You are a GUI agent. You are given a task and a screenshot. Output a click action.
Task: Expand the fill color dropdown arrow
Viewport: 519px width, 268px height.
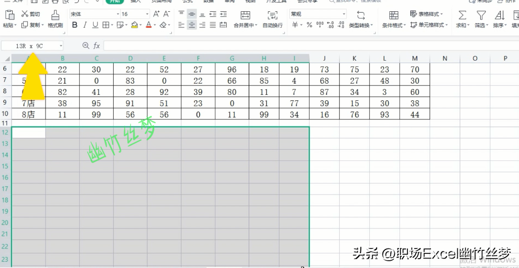click(x=141, y=25)
